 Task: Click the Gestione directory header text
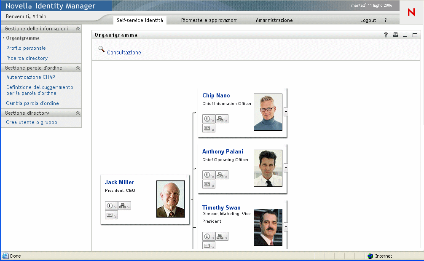tap(27, 113)
